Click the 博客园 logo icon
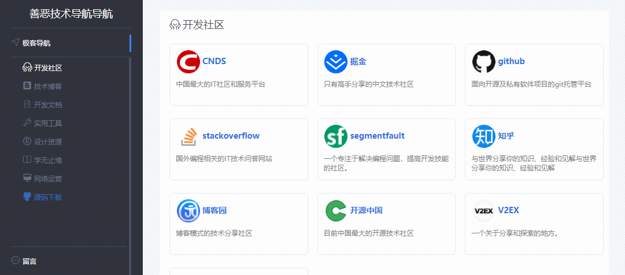The width and height of the screenshot is (625, 275). point(188,211)
